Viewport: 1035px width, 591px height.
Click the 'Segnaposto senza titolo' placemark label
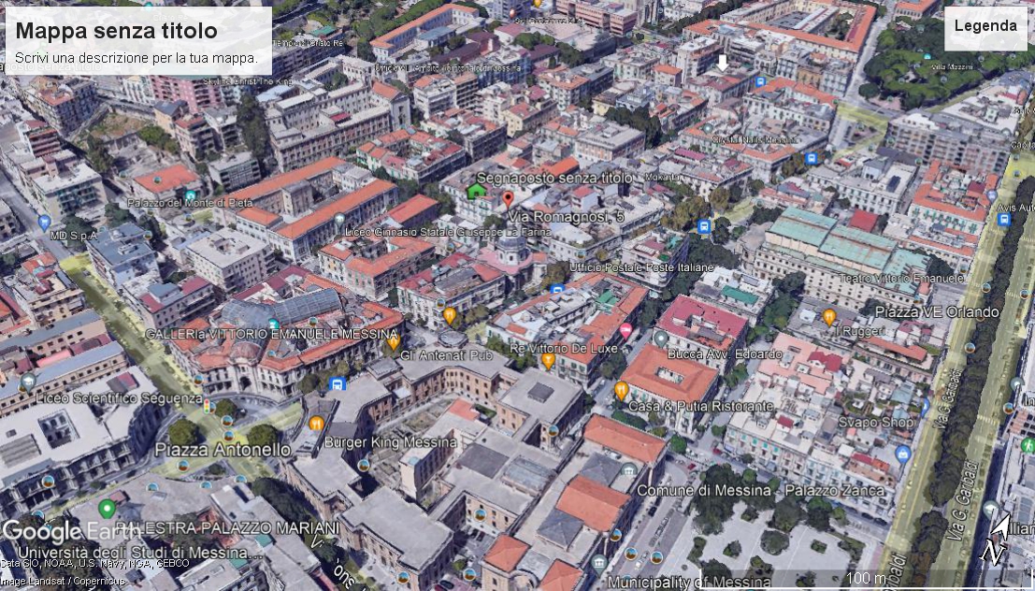coord(554,179)
